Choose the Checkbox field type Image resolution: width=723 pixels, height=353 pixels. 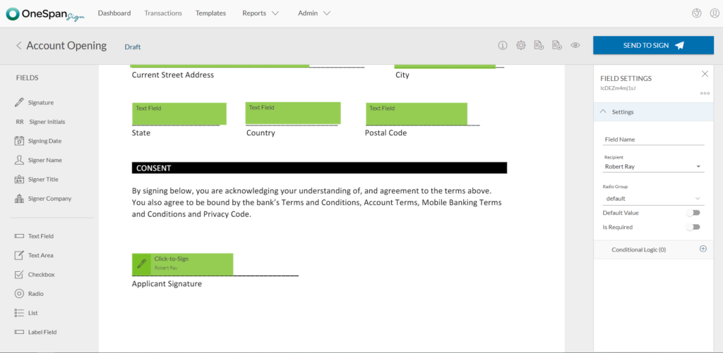41,275
